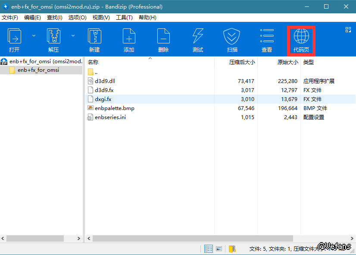Screen dimensions: 356x255
Task: Sort by the 压缩后大小 column header
Action: tap(242, 62)
